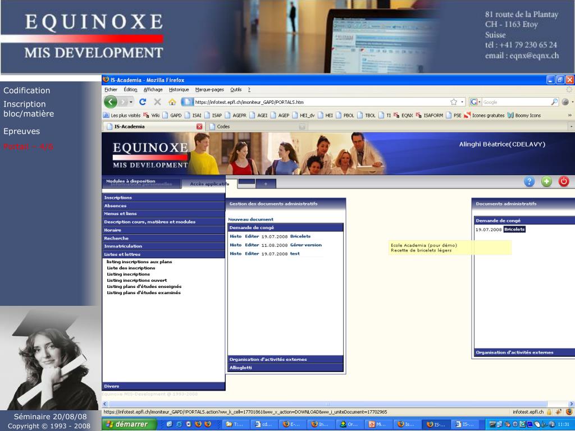Click into the URL address field
575x431 pixels.
click(x=321, y=102)
